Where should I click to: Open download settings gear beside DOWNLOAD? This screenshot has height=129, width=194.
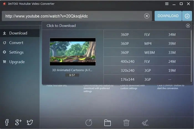click(187, 16)
